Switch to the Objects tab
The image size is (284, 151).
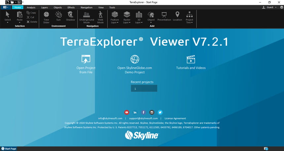(x=57, y=7)
